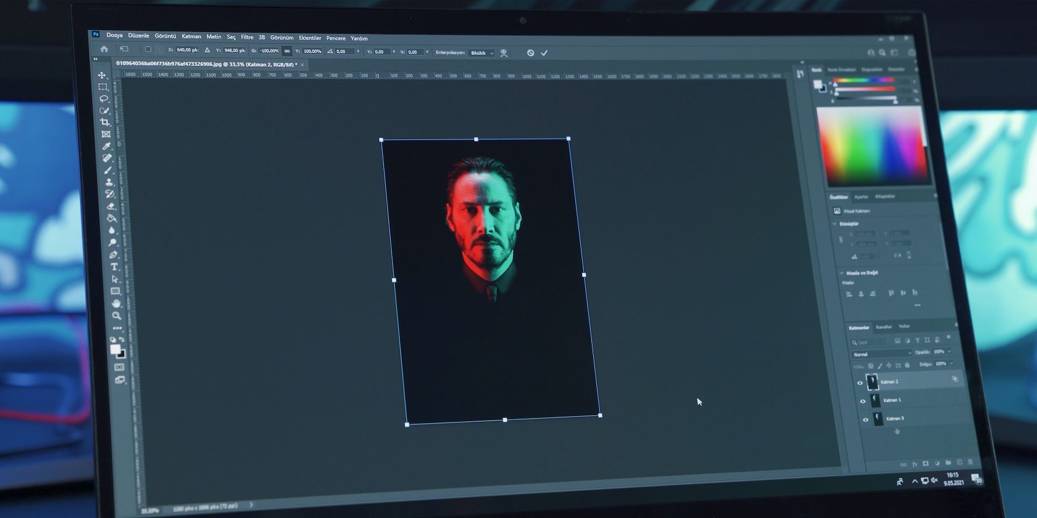The height and width of the screenshot is (518, 1037).
Task: Select the Crop tool in the toolbar
Action: pyautogui.click(x=105, y=122)
